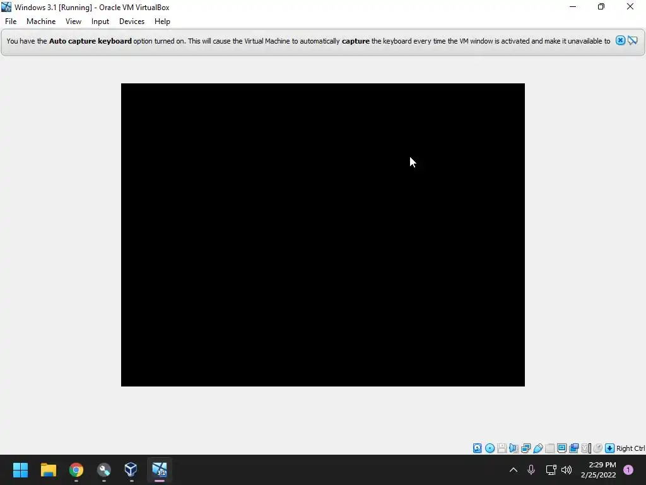This screenshot has width=646, height=485.
Task: Click the USB devices status icon
Action: coord(537,448)
